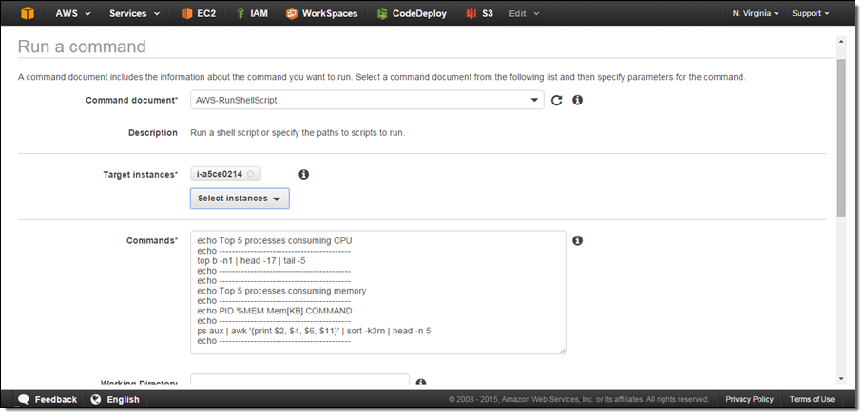This screenshot has height=417, width=865.
Task: Click the Description text 'Run a shell script'
Action: tap(298, 133)
